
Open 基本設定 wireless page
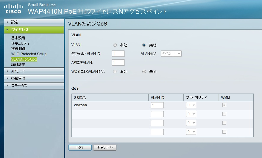pyautogui.click(x=18, y=38)
